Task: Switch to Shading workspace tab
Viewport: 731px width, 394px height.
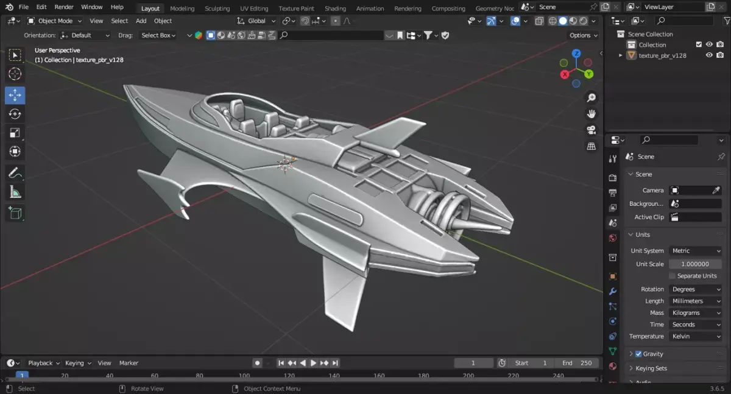Action: pos(335,9)
